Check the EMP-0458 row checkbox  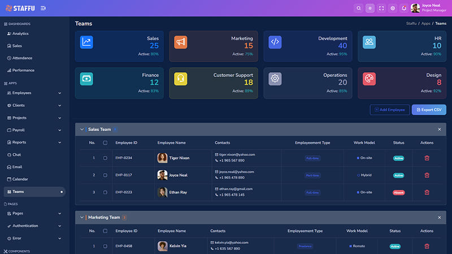105,246
